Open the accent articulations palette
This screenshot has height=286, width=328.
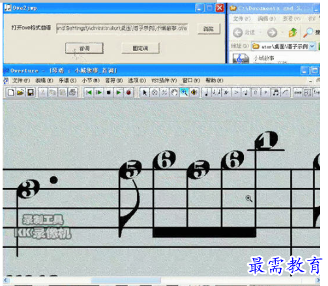pos(236,93)
